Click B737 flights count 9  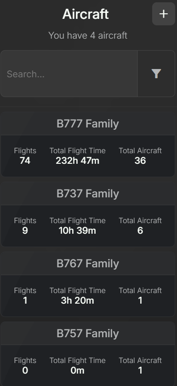(25, 230)
